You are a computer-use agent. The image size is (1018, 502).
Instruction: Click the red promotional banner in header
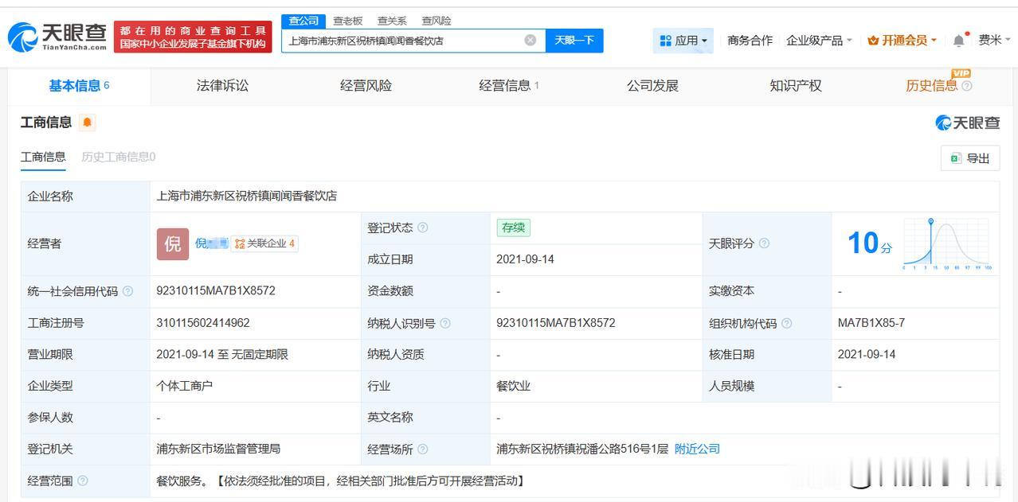click(x=193, y=37)
